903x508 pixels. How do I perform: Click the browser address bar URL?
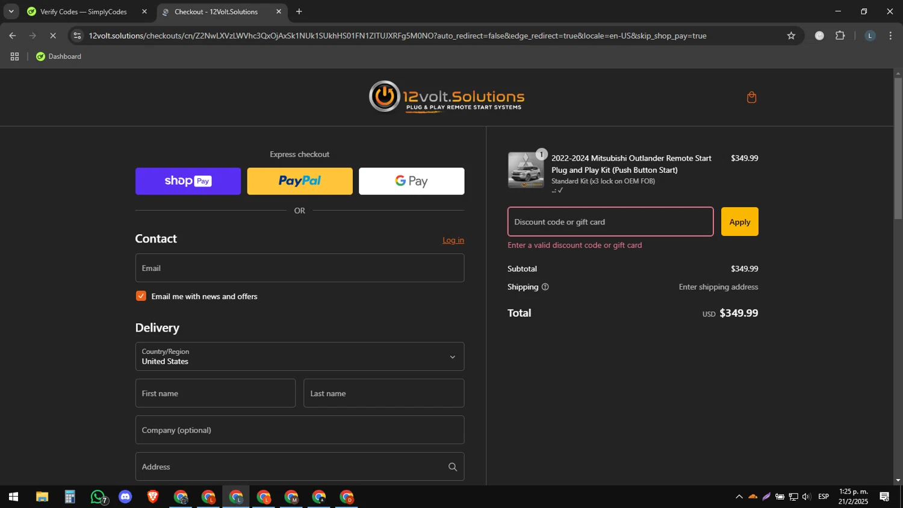[x=397, y=36]
